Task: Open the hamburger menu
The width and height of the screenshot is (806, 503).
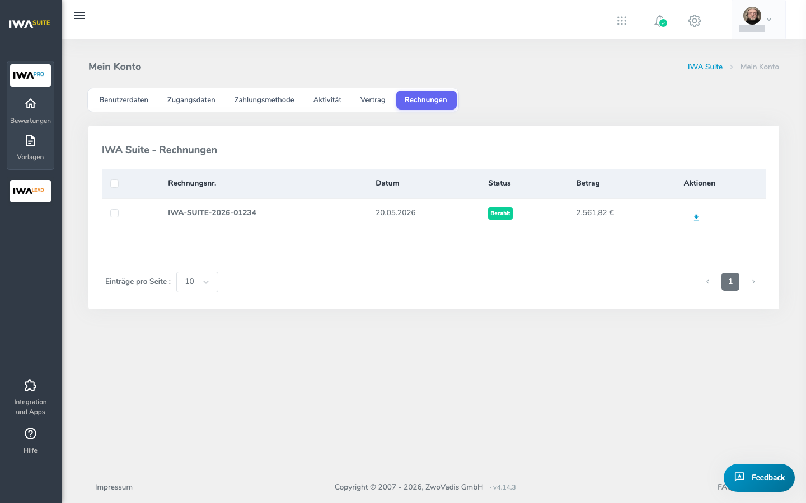Action: [x=79, y=16]
